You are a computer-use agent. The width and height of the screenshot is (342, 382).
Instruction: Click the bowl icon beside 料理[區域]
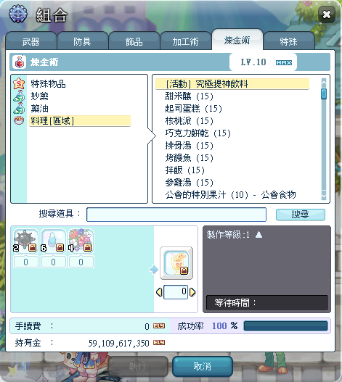[19, 120]
